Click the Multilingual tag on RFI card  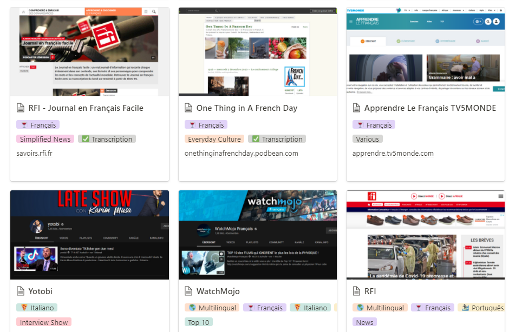click(x=380, y=308)
